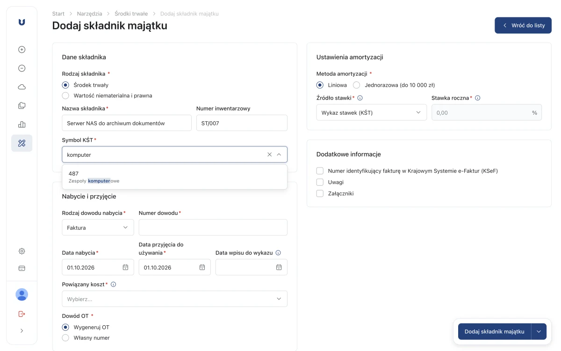
Task: Click the red logout icon
Action: coord(22,314)
